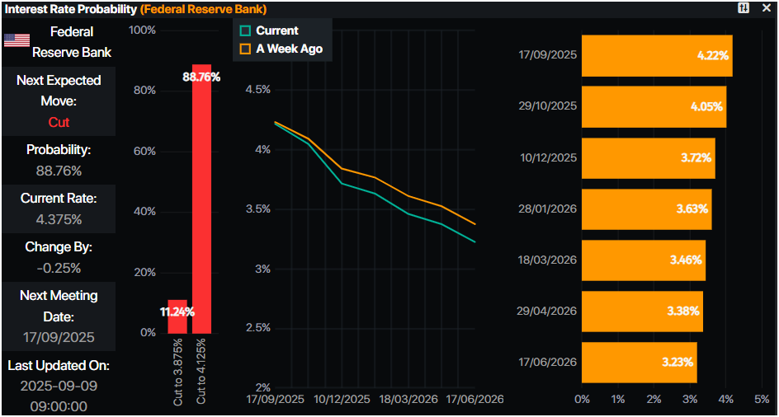The width and height of the screenshot is (779, 417).
Task: Click the 11.24% cut probability bar
Action: pos(177,316)
